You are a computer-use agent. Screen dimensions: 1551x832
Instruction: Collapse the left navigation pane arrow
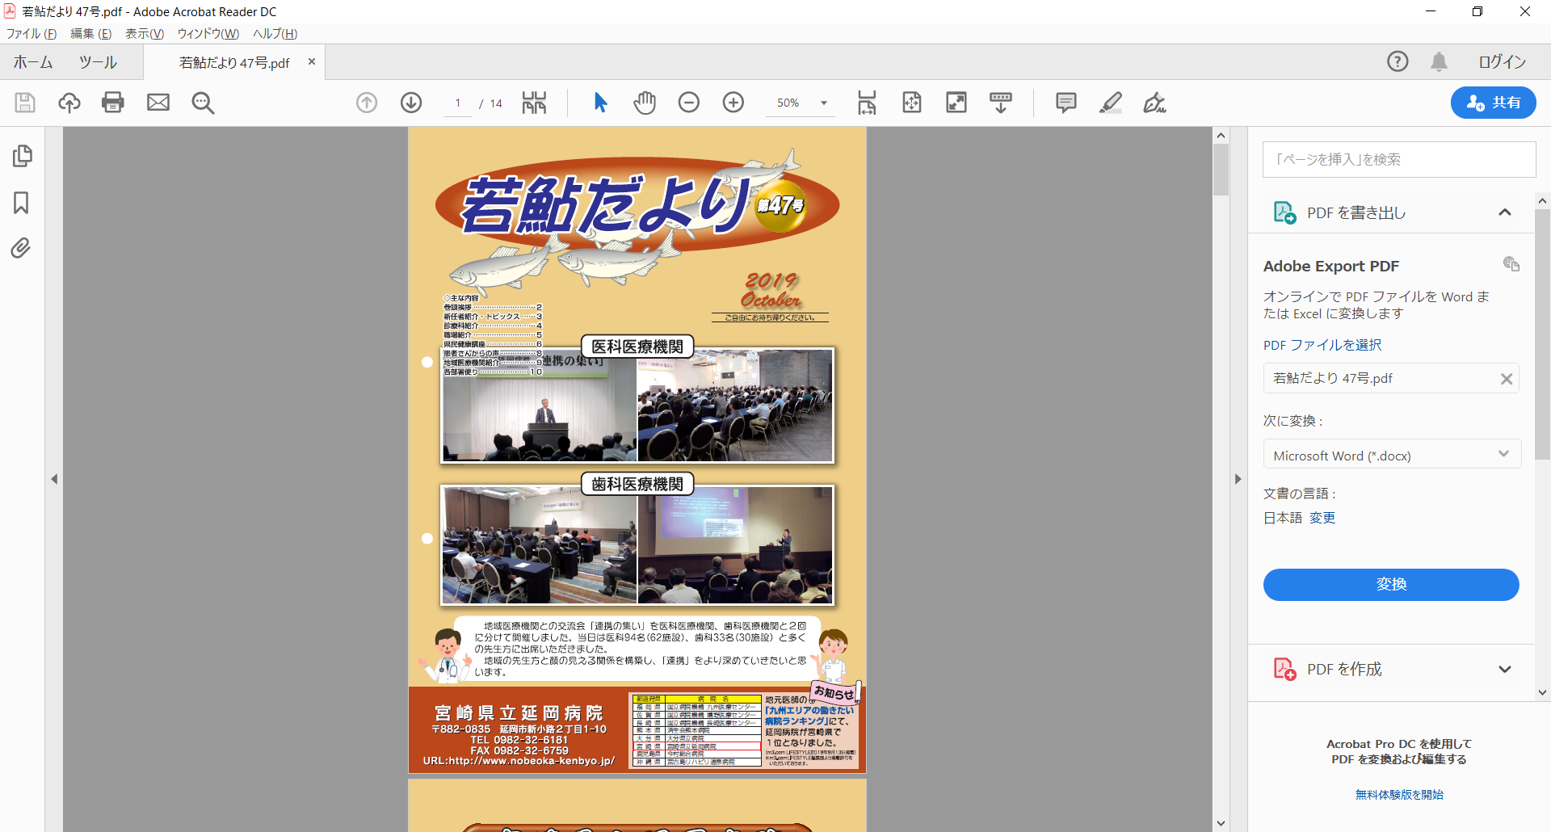54,479
